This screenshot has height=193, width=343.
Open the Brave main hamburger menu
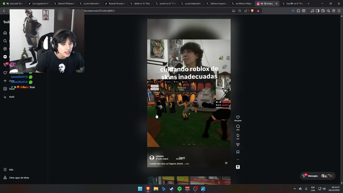tap(339, 11)
